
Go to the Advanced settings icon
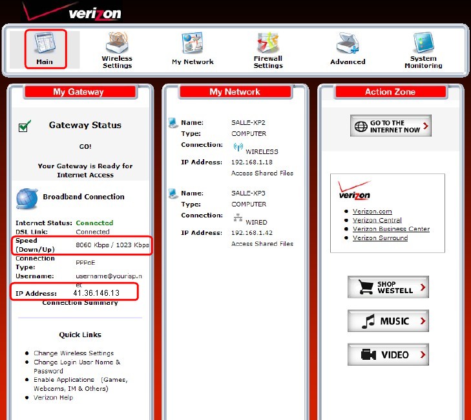(x=348, y=43)
